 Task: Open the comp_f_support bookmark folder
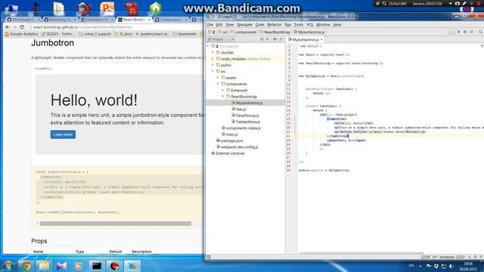[95, 34]
